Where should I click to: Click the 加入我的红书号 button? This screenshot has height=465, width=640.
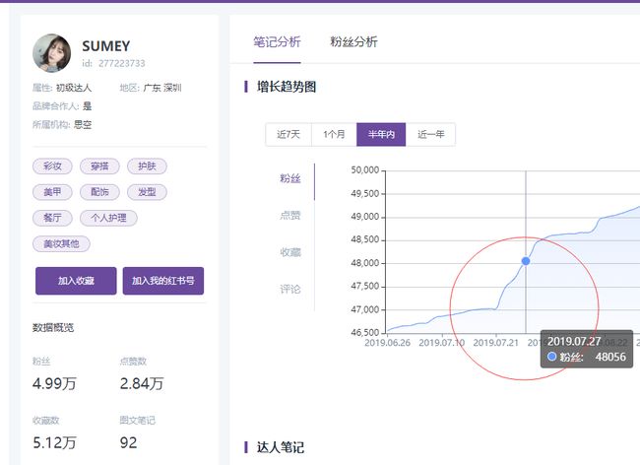click(162, 281)
